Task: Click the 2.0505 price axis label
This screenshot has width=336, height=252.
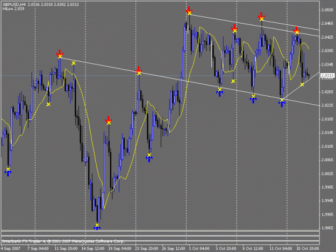Action: pos(327,10)
